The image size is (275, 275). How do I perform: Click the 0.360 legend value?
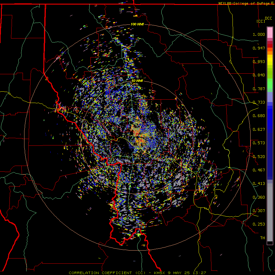click(259, 197)
